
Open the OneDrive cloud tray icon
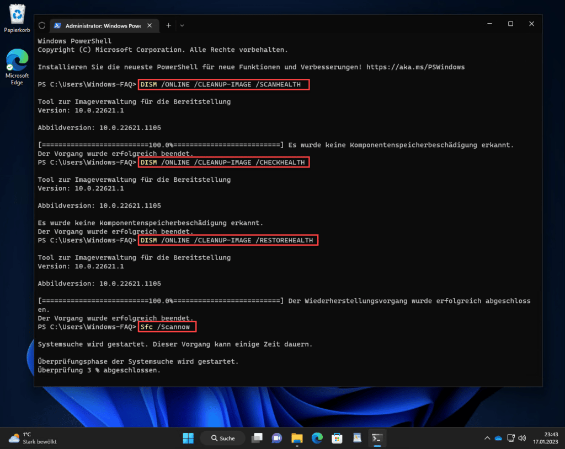(498, 438)
